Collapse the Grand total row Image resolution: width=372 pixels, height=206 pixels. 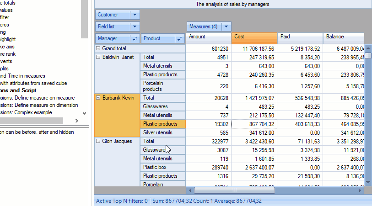point(98,48)
